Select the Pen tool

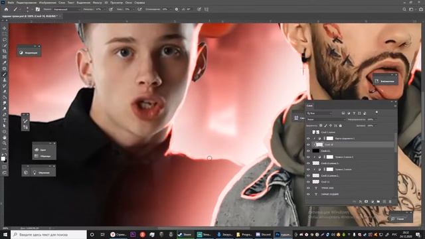click(5, 114)
